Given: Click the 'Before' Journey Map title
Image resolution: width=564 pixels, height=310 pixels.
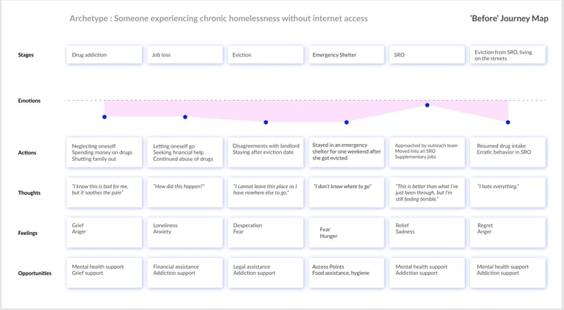Looking at the screenshot, I should [x=509, y=18].
